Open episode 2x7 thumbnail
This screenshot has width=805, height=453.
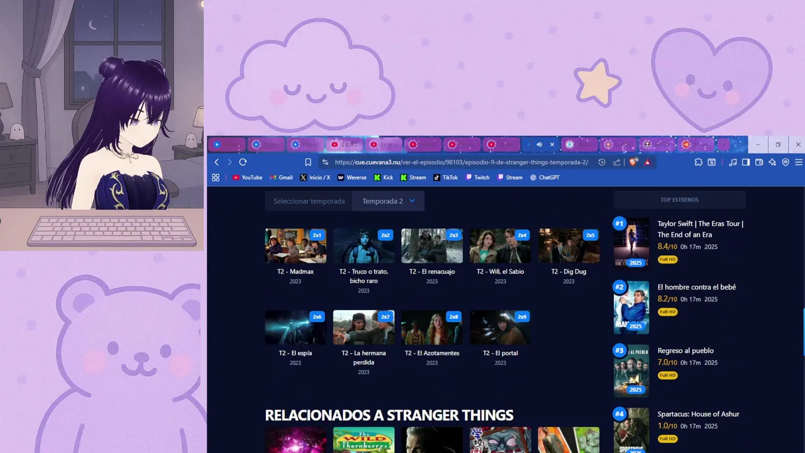coord(364,327)
